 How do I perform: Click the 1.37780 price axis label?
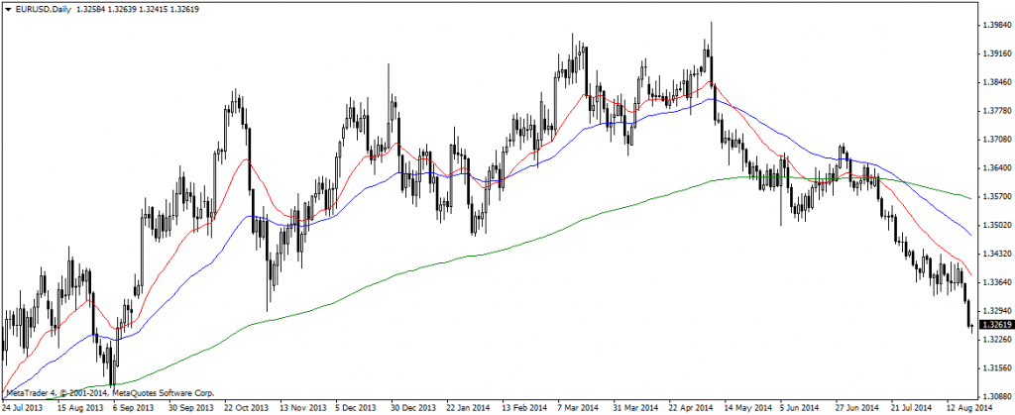[x=993, y=111]
